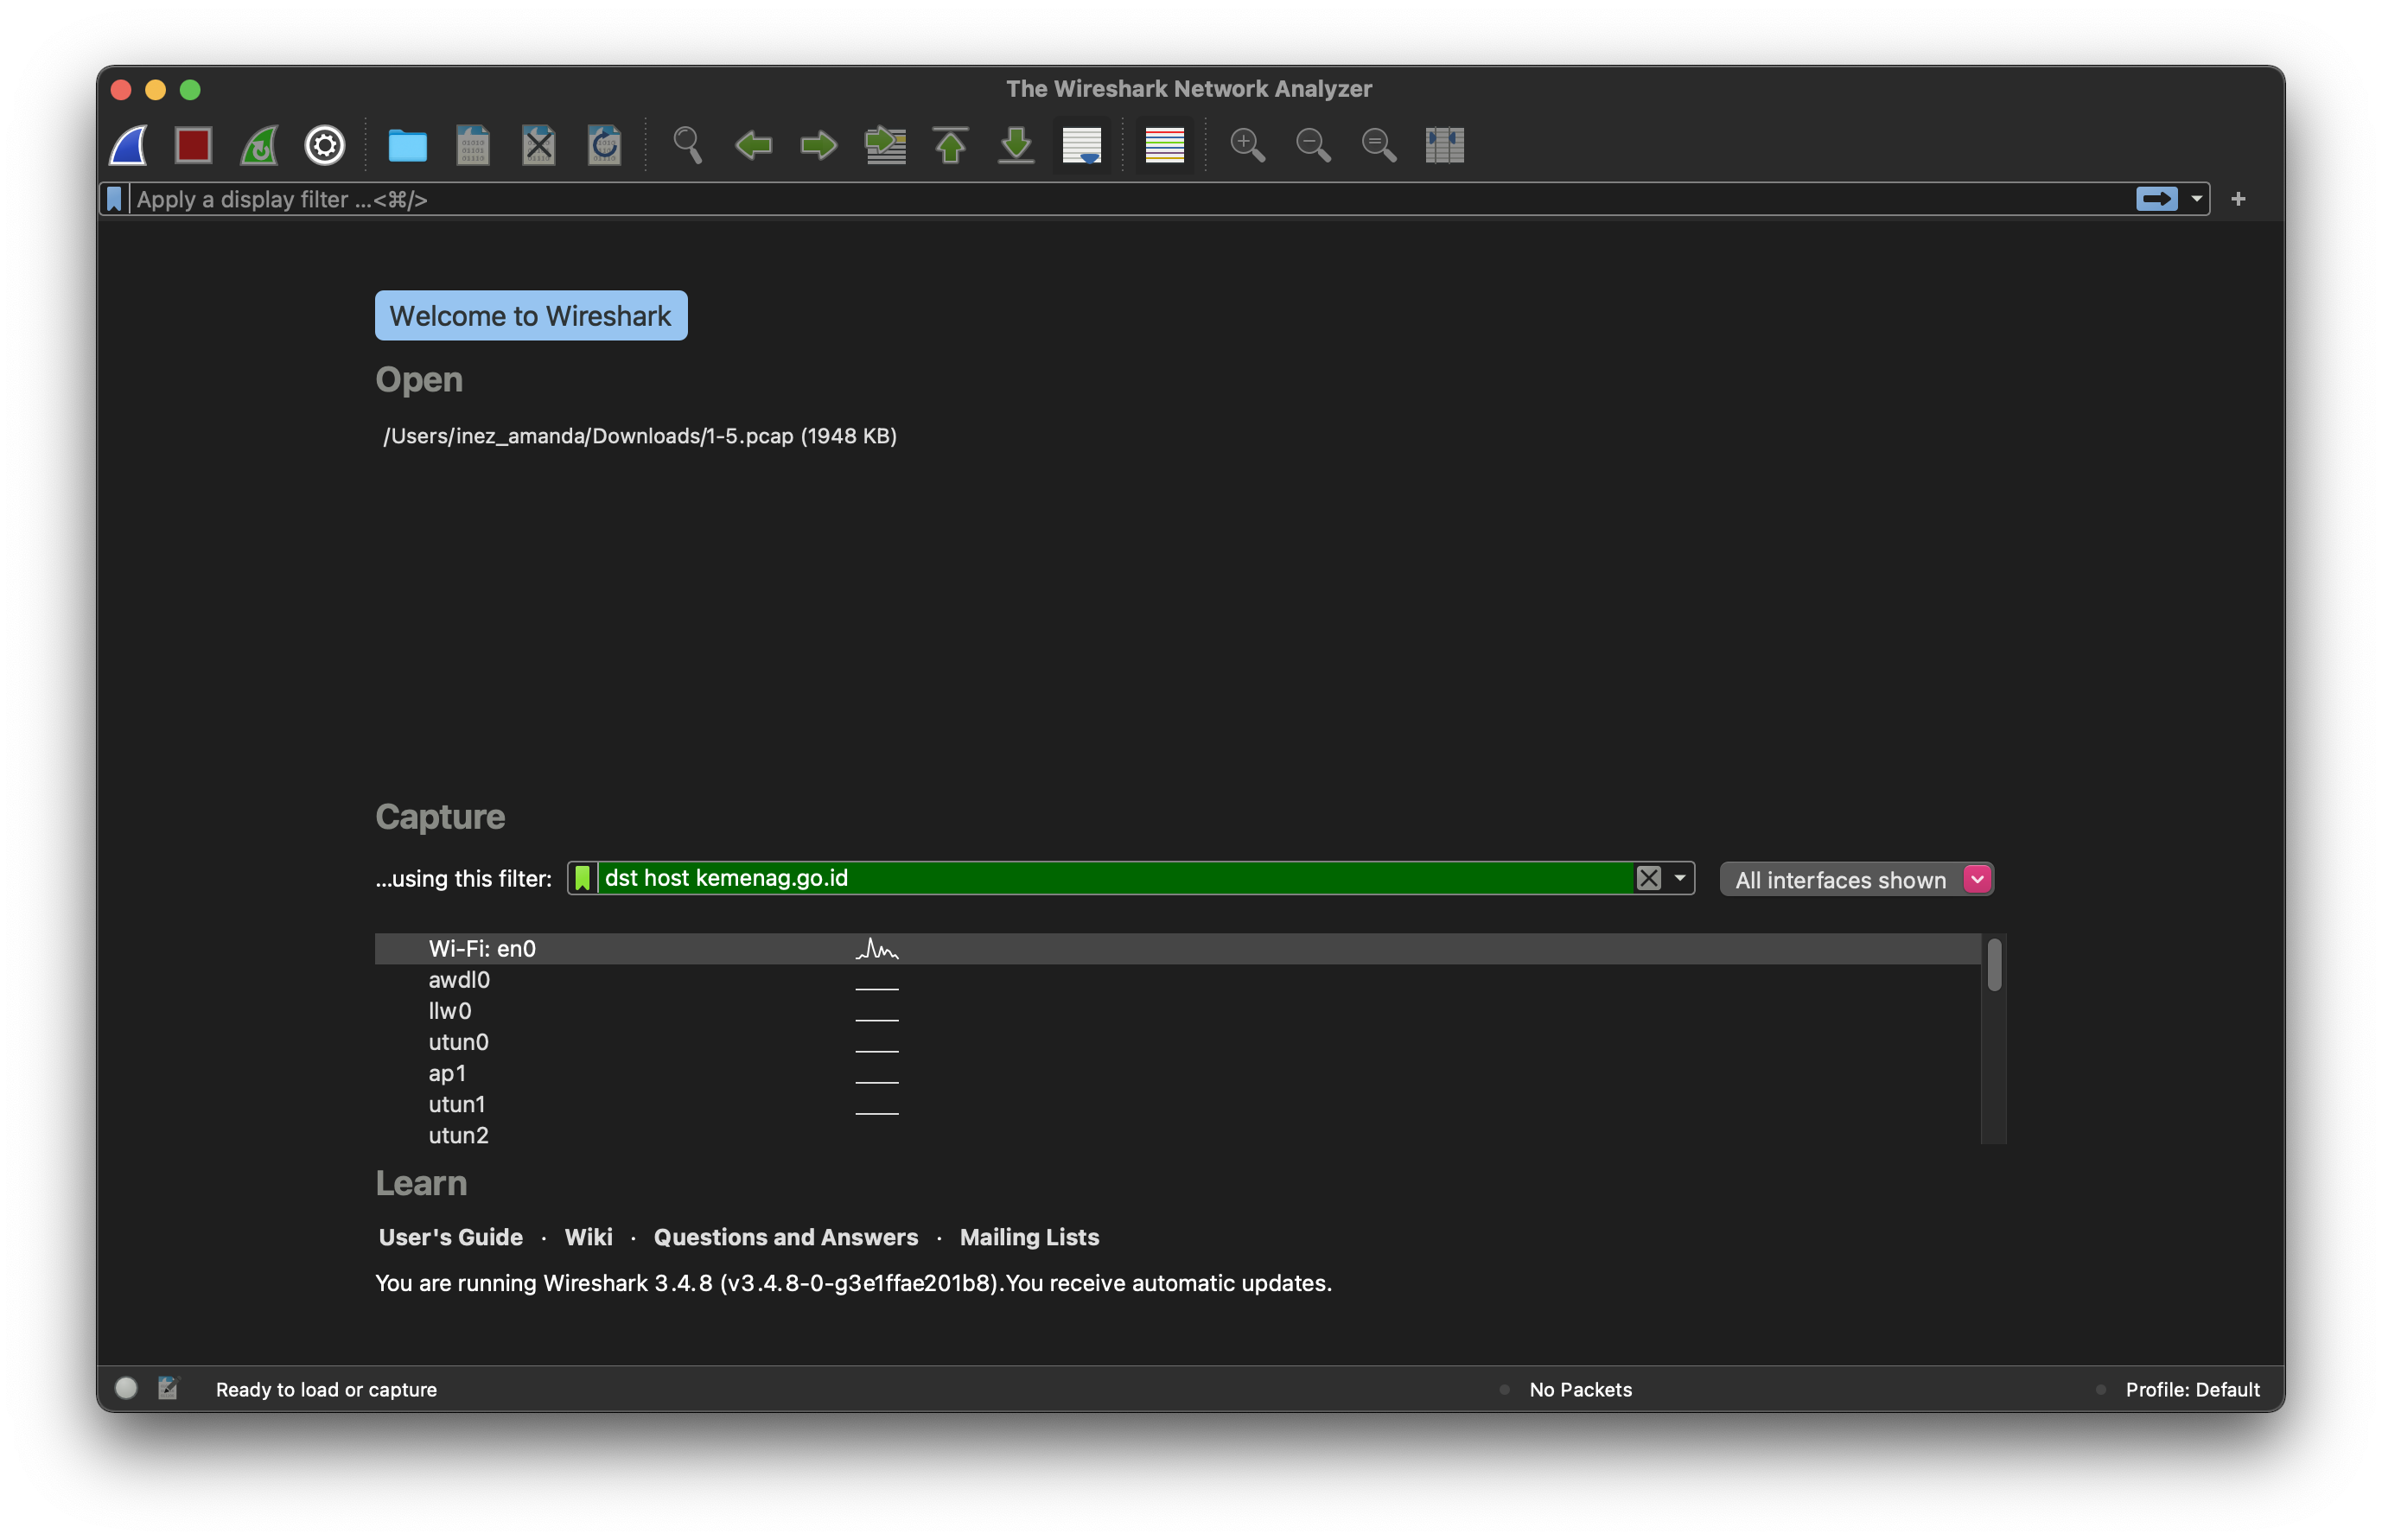Toggle auto-scroll during live capture
This screenshot has width=2382, height=1540.
tap(1081, 145)
